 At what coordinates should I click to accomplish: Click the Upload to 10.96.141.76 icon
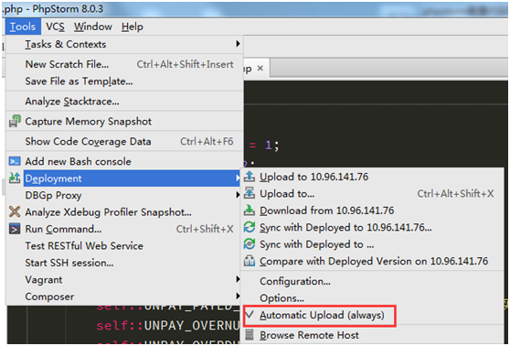click(x=250, y=177)
